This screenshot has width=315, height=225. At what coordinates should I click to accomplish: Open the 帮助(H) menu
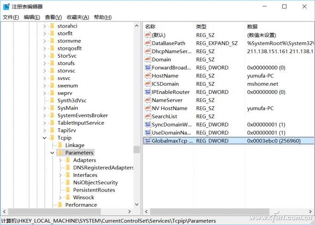103,17
